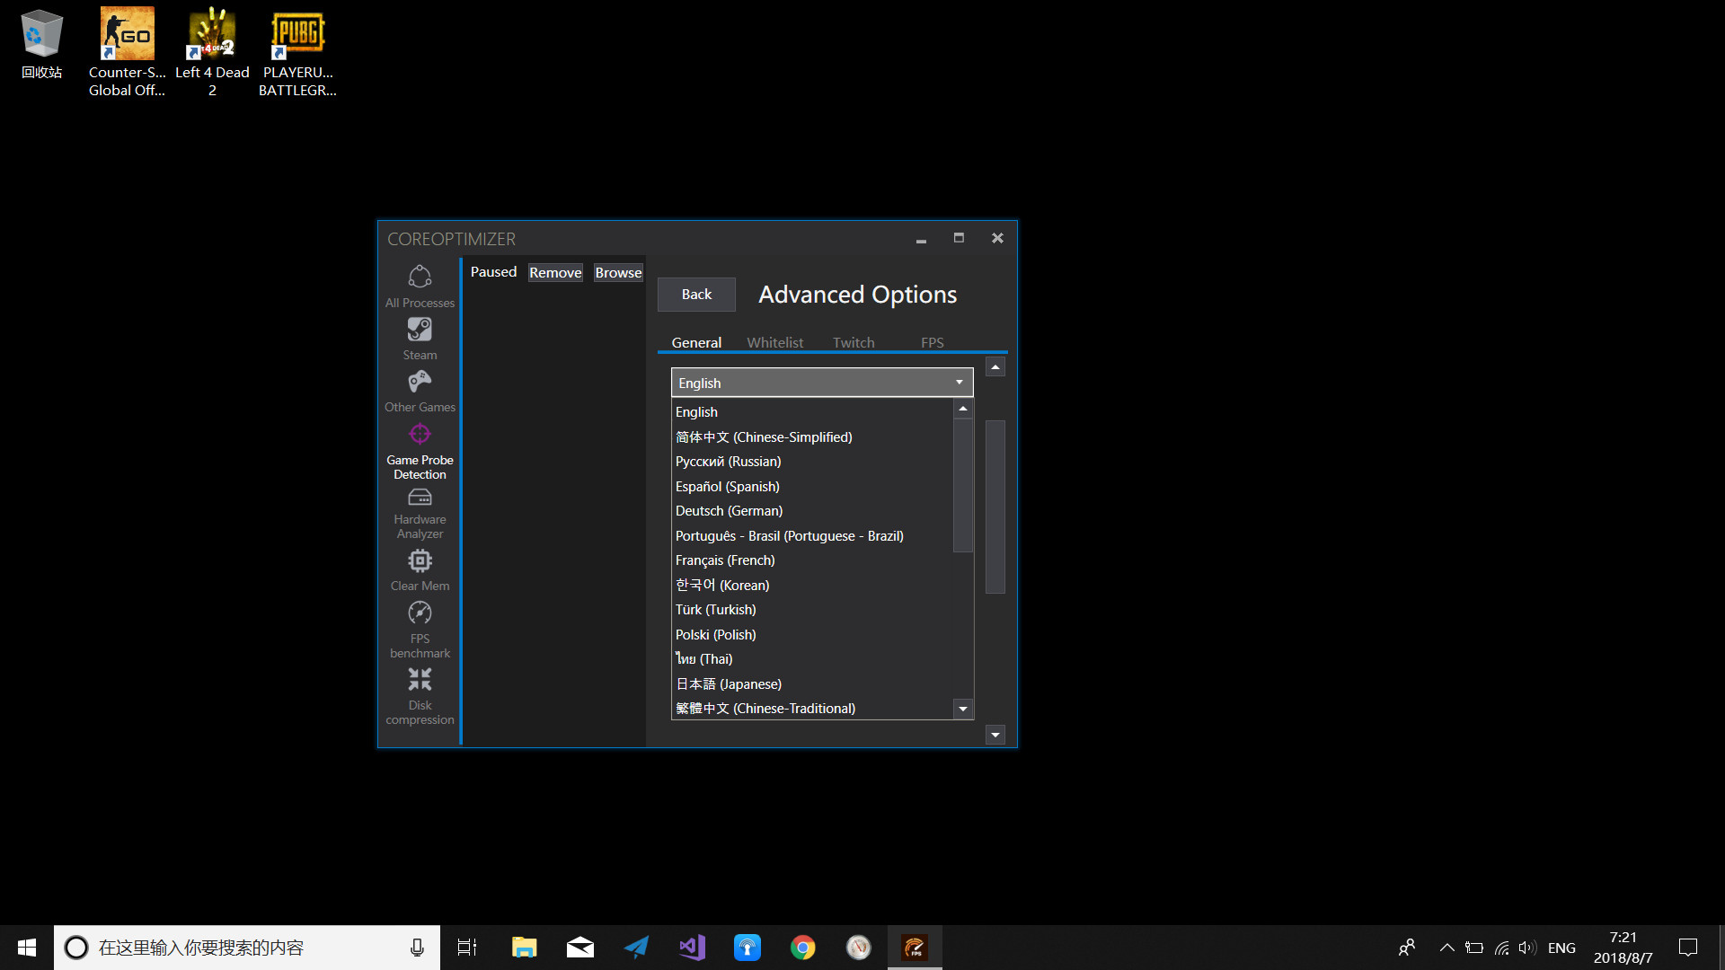
Task: Scroll down in language dropdown list
Action: coord(964,707)
